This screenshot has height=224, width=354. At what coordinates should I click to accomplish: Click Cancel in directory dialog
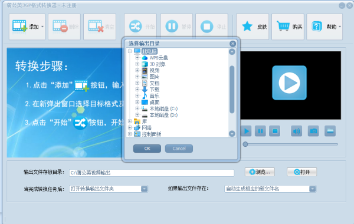click(179, 149)
